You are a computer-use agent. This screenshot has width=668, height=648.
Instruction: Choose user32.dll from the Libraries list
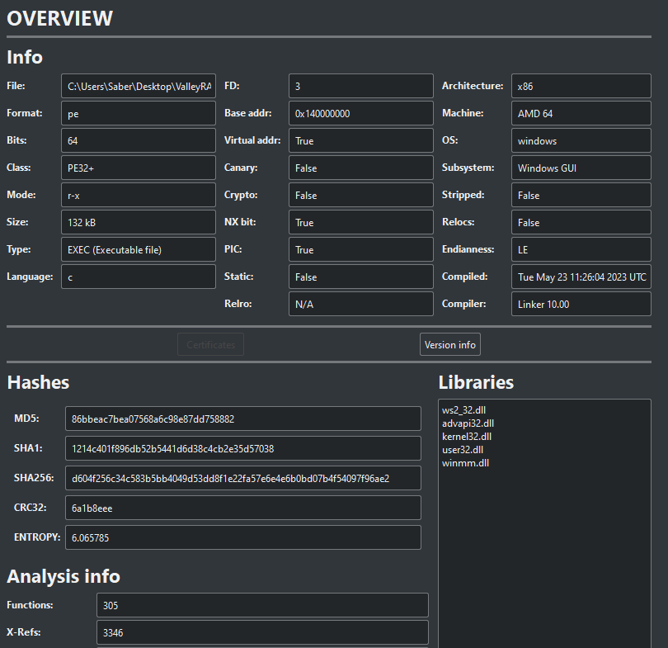tap(463, 449)
